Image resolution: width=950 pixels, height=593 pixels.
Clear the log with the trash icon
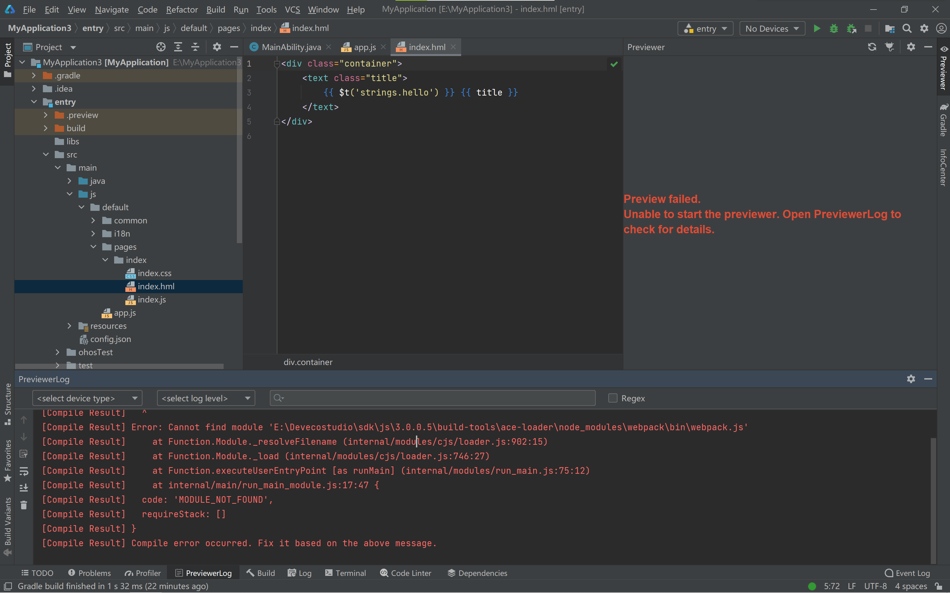[x=23, y=505]
